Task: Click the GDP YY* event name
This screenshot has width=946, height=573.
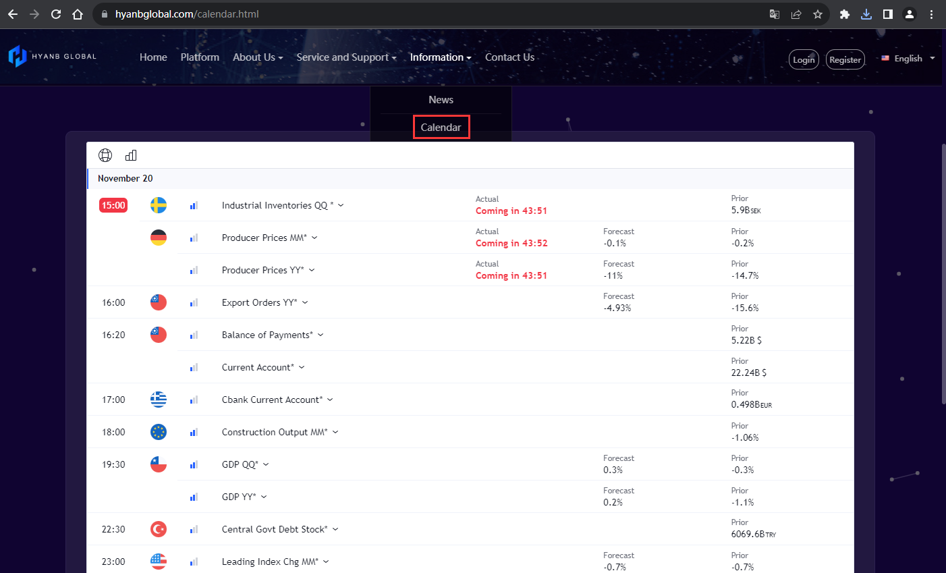Action: [x=239, y=497]
